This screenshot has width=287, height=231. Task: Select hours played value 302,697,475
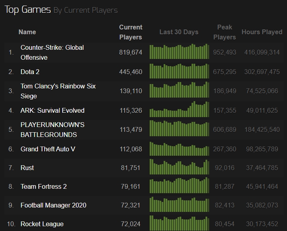tap(262, 72)
